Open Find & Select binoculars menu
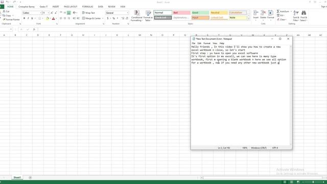 (303, 16)
